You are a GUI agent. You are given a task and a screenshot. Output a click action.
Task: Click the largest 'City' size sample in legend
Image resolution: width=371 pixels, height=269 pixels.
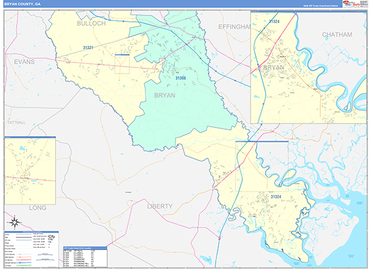51,236
